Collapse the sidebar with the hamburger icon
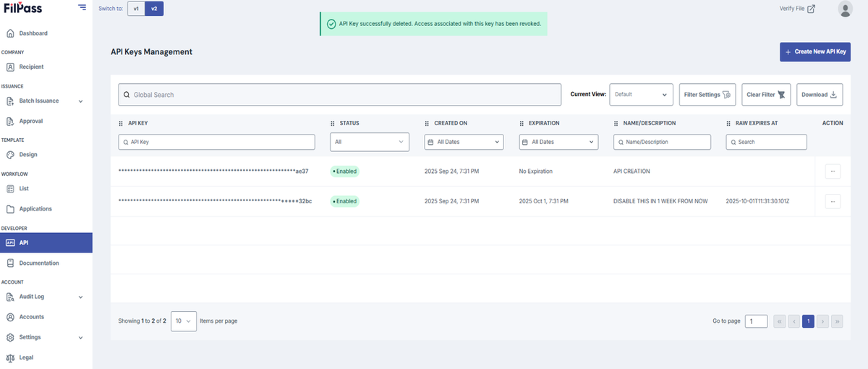The width and height of the screenshot is (868, 369). [x=82, y=7]
